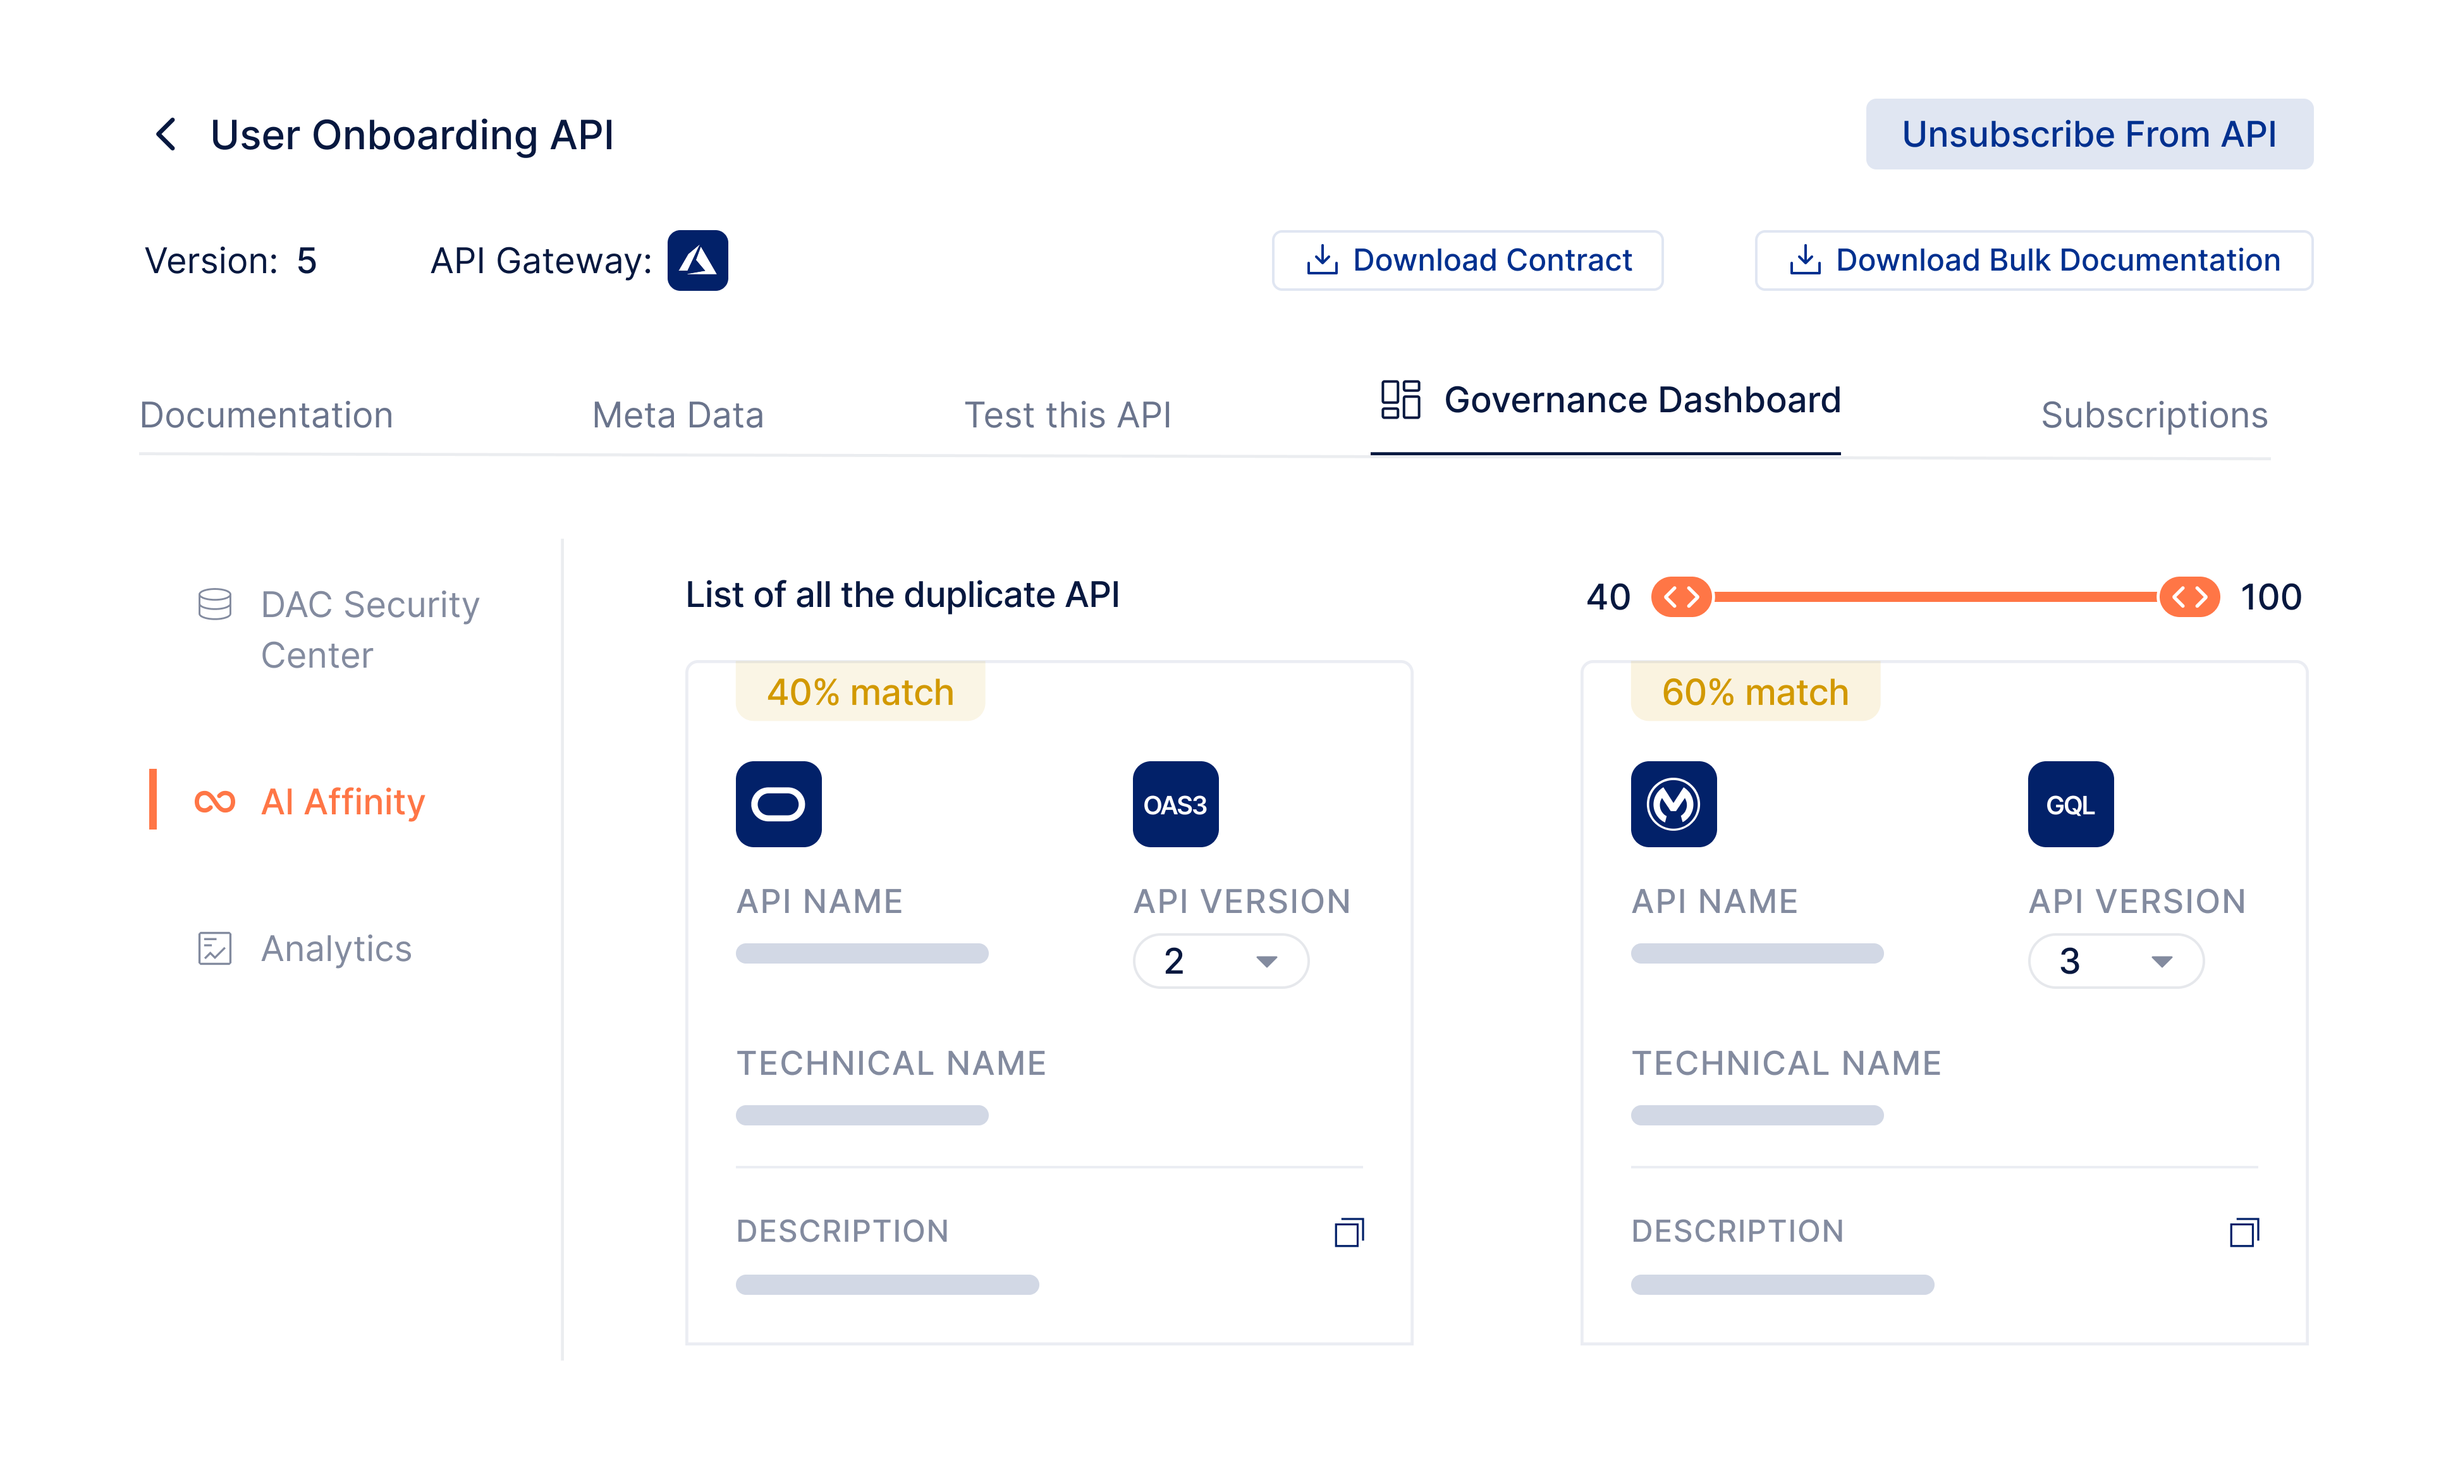
Task: Click the minimum slider handle at 40
Action: pos(1682,596)
